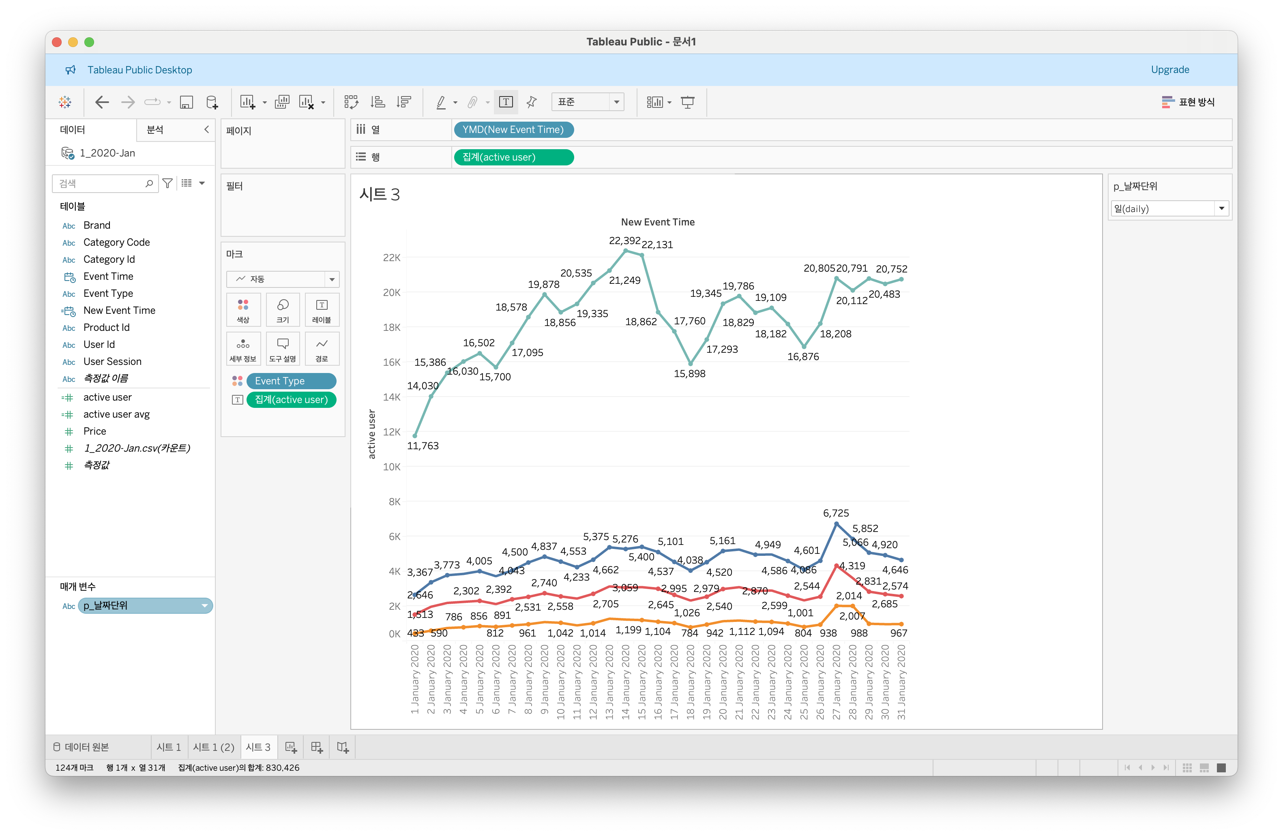Toggle mark labels toolbar button
The image size is (1283, 836).
point(506,102)
